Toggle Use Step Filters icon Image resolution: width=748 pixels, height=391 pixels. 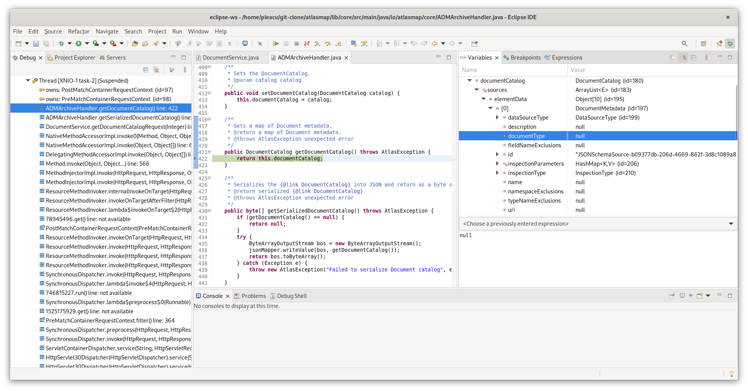coord(364,43)
